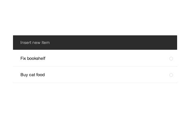Check off the first to-do item

171,59
